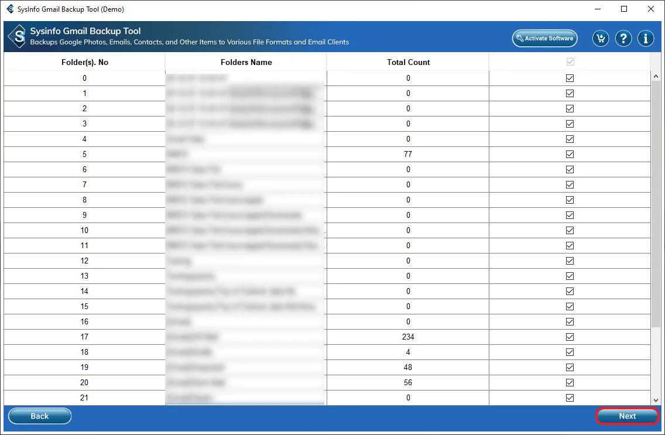Select the total count cell showing 234
The height and width of the screenshot is (435, 665).
pos(408,337)
